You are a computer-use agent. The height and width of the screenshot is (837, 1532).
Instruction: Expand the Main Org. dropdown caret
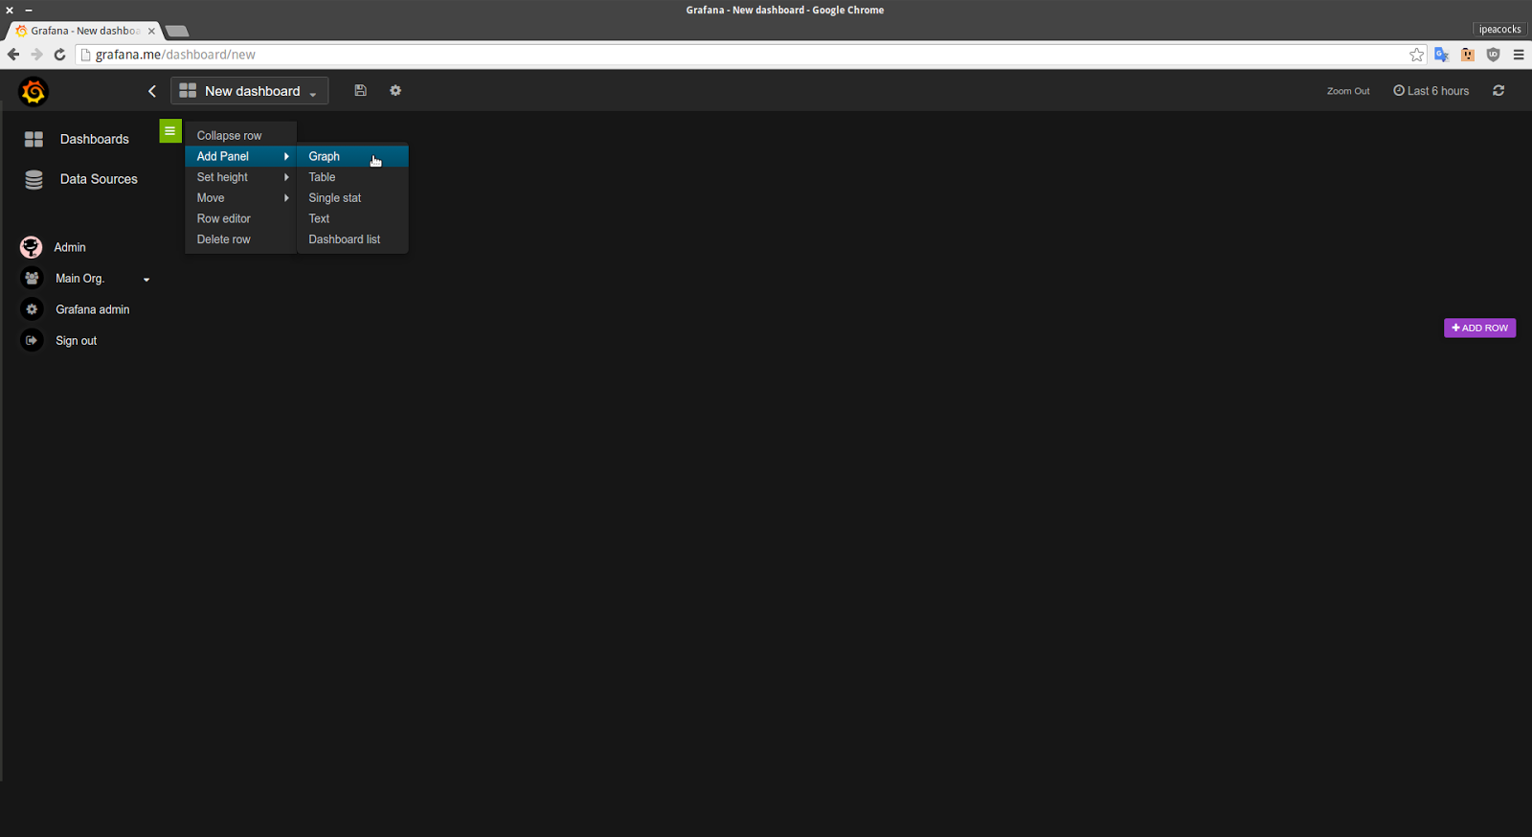point(146,280)
